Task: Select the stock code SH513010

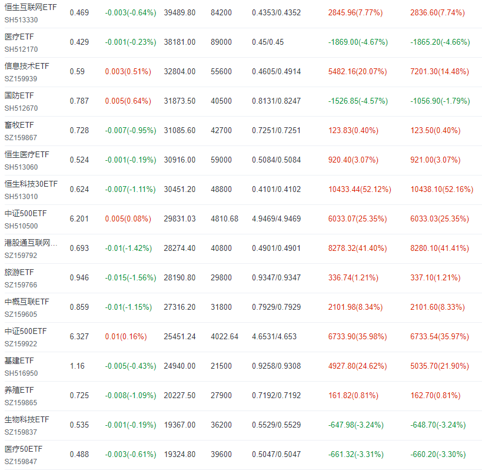Action: 21,197
